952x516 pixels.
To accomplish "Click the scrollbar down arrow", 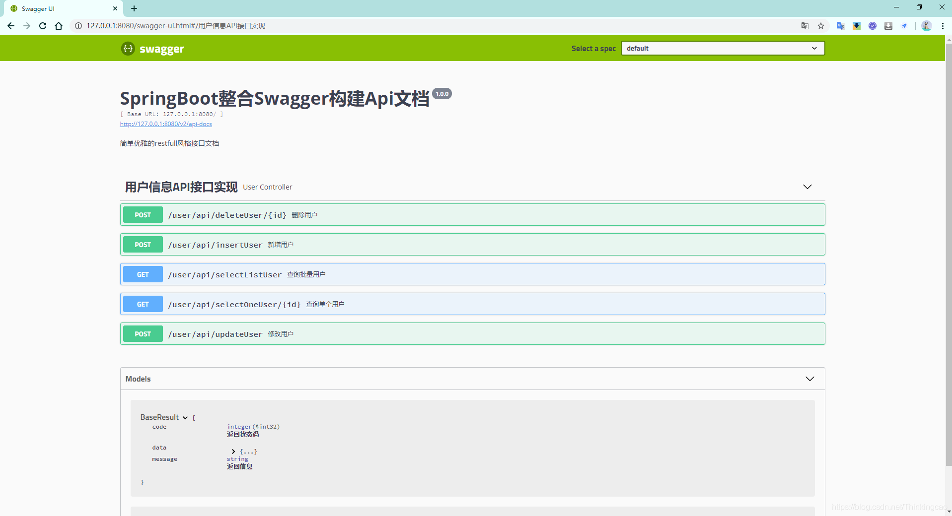I will [949, 512].
